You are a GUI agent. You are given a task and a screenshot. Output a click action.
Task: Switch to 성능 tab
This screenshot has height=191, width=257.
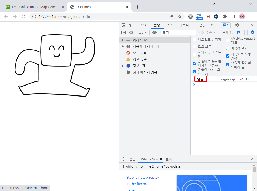coord(202,25)
